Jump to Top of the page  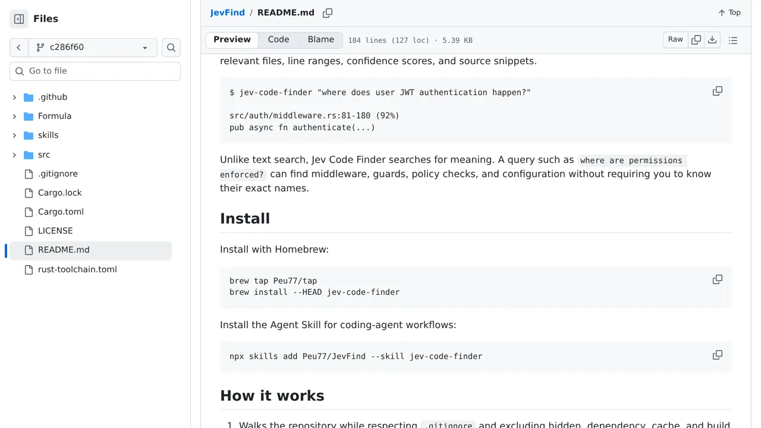(x=729, y=12)
